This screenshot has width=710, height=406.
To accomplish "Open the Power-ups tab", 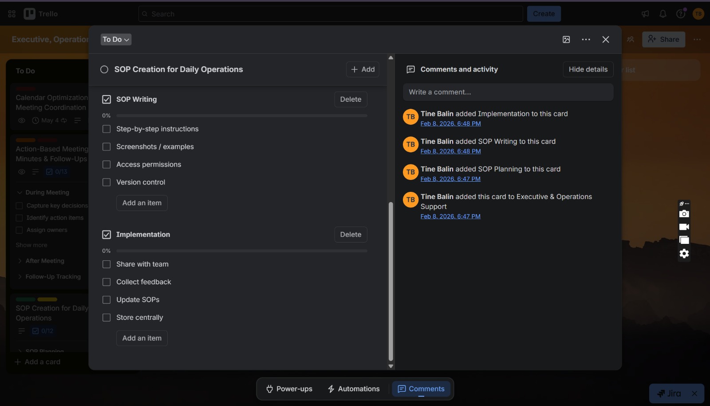I will 289,389.
